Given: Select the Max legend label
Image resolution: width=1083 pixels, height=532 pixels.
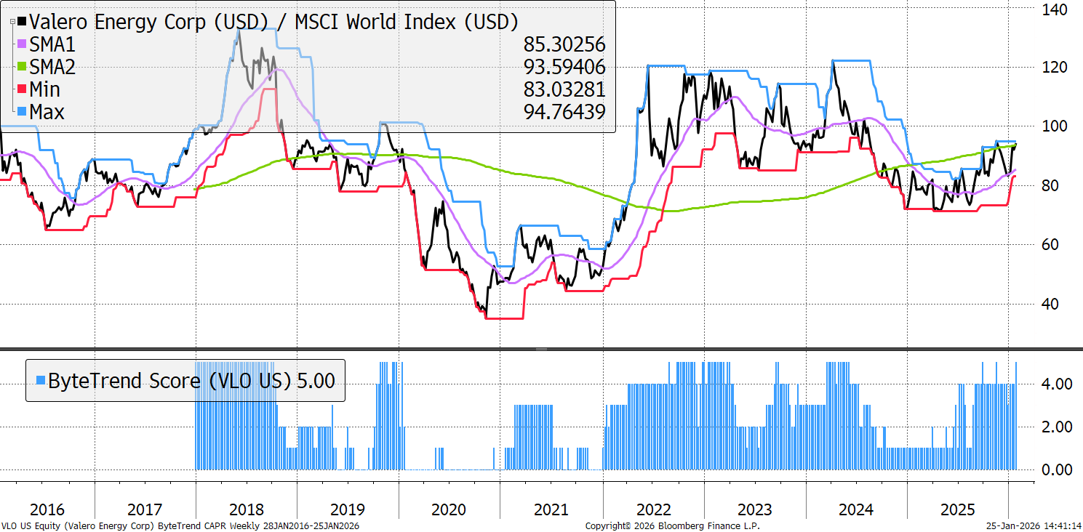Looking at the screenshot, I should tap(47, 113).
